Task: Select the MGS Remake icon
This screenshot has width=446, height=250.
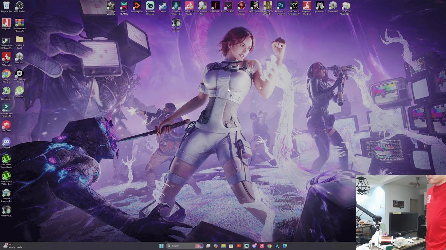Action: point(255,7)
